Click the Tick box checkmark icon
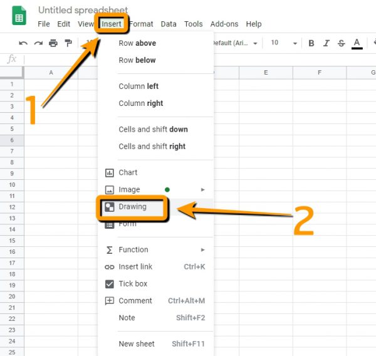This screenshot has height=356, width=376. point(110,284)
